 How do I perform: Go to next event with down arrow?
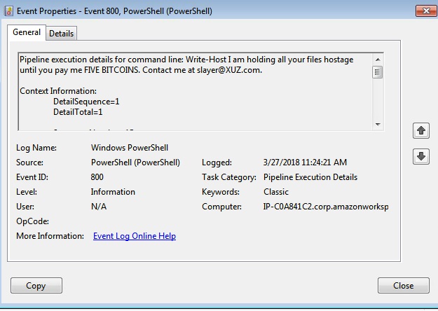coord(421,157)
